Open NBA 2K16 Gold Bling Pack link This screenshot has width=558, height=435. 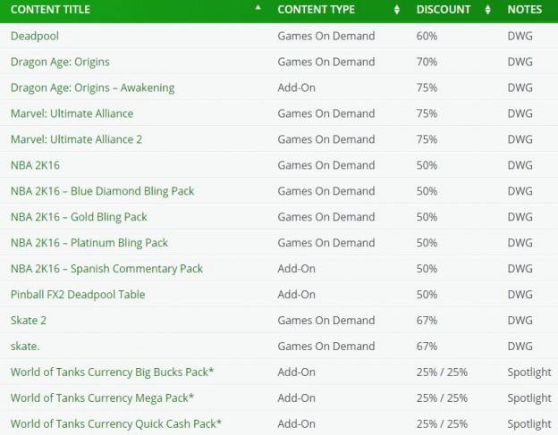(79, 217)
